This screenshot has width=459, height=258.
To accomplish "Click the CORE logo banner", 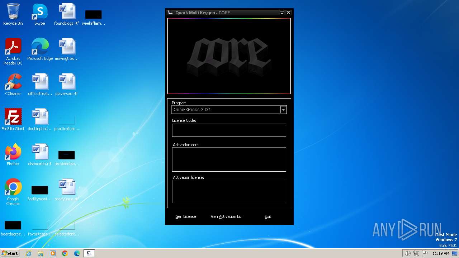I will (x=229, y=56).
